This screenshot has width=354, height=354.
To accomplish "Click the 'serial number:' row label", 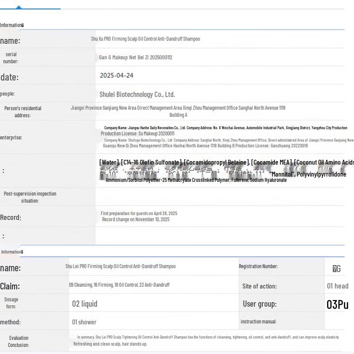I will [x=11, y=58].
